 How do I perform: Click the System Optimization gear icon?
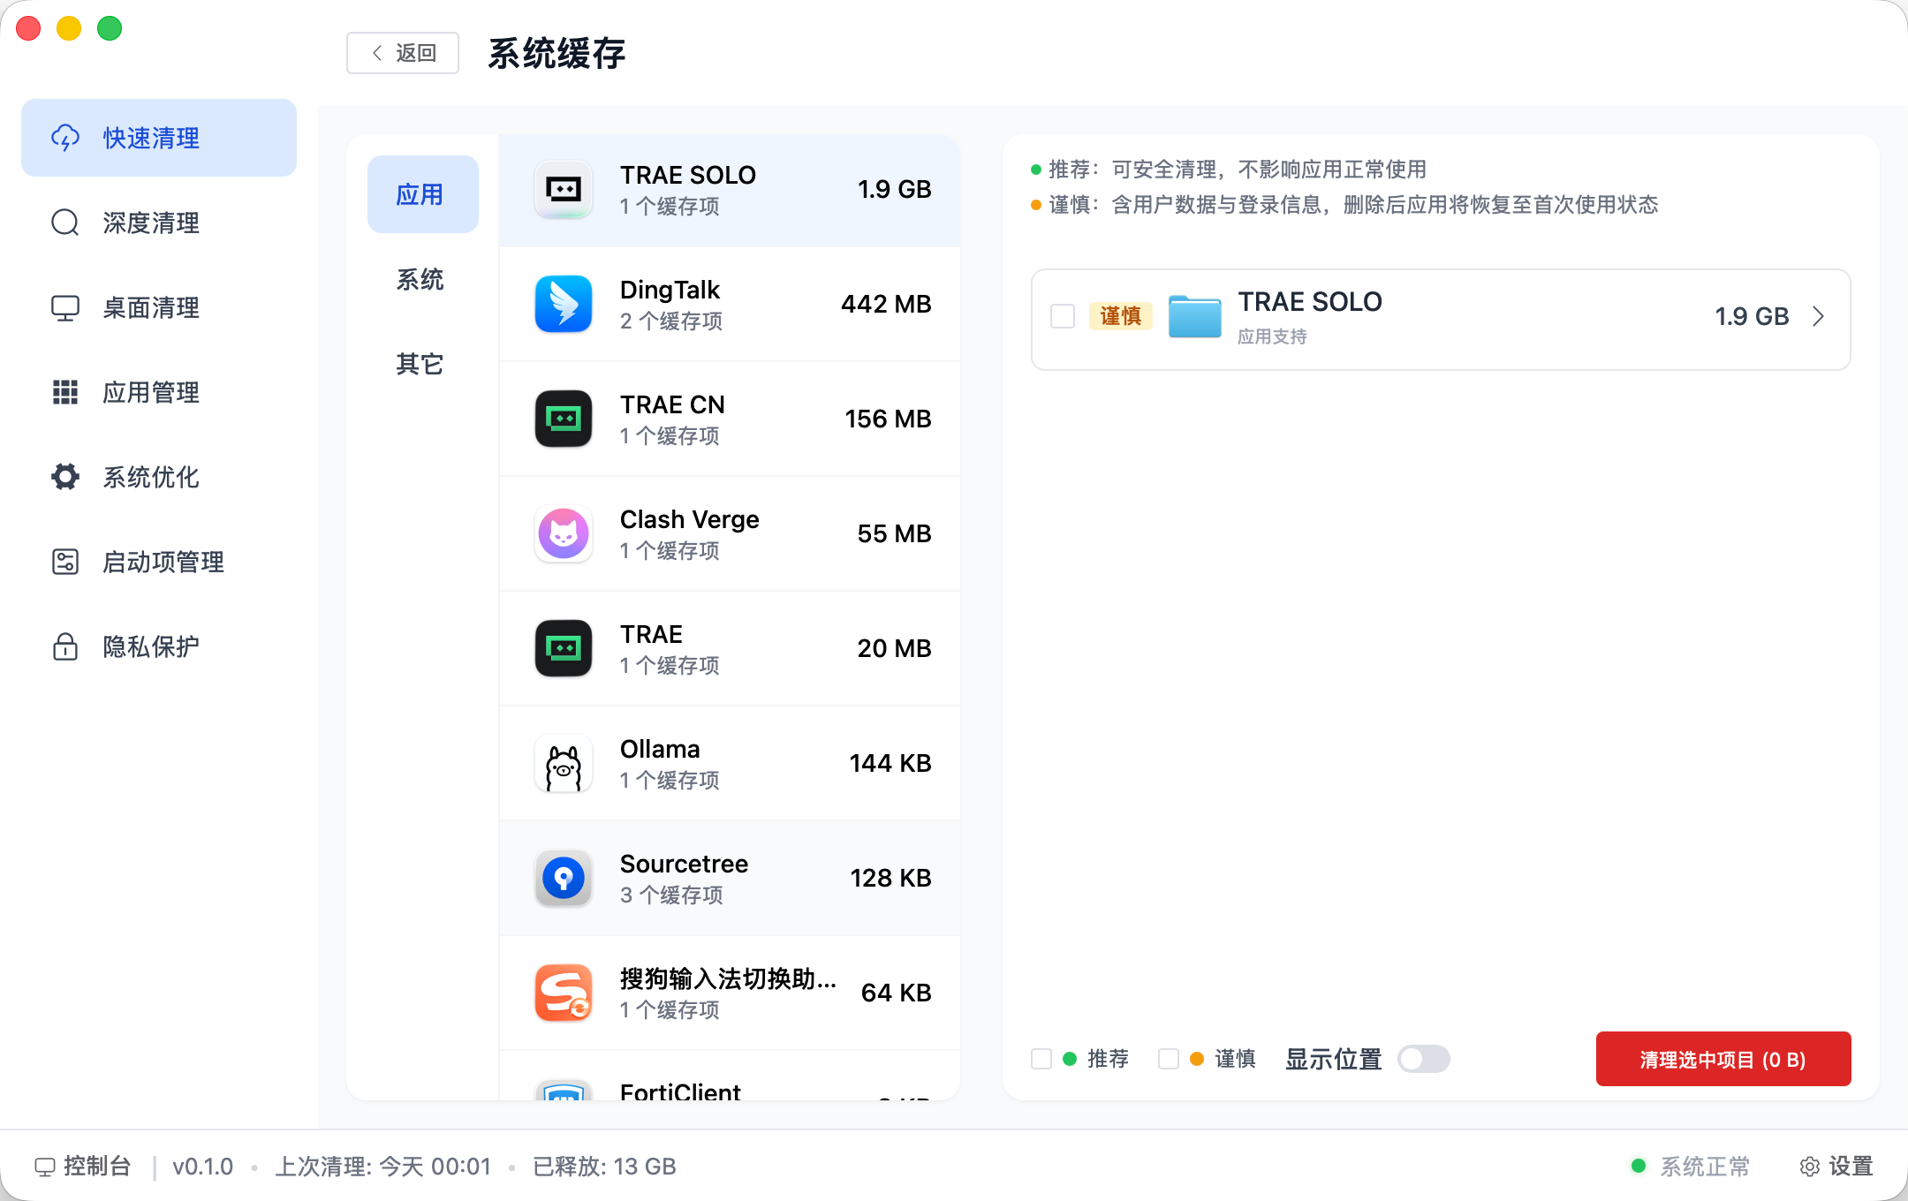[65, 477]
